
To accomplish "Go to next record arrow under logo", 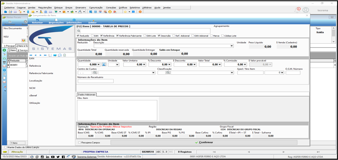I will (40, 55).
